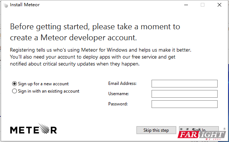The image size is (229, 142).
Task: Minimize the Install Meteor window
Action: click(x=186, y=5)
